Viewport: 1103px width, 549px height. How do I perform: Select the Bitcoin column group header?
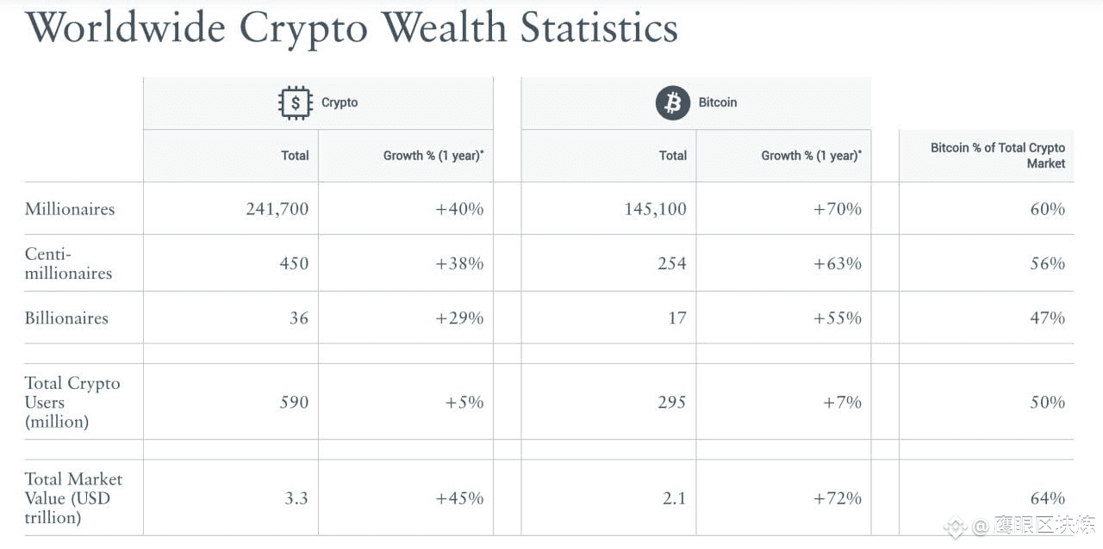[x=696, y=103]
